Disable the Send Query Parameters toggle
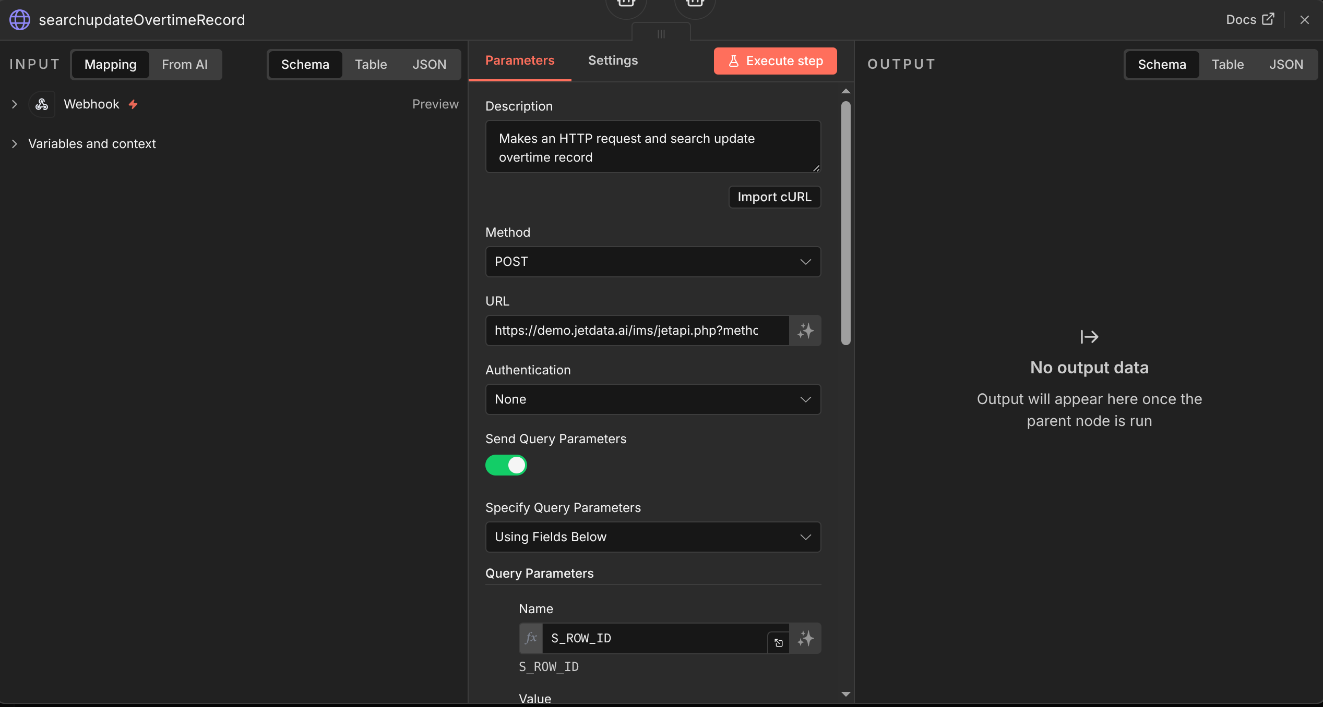 coord(506,465)
